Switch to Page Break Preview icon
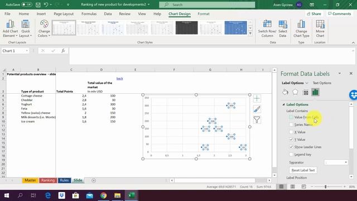The height and width of the screenshot is (201, 357). (x=303, y=186)
